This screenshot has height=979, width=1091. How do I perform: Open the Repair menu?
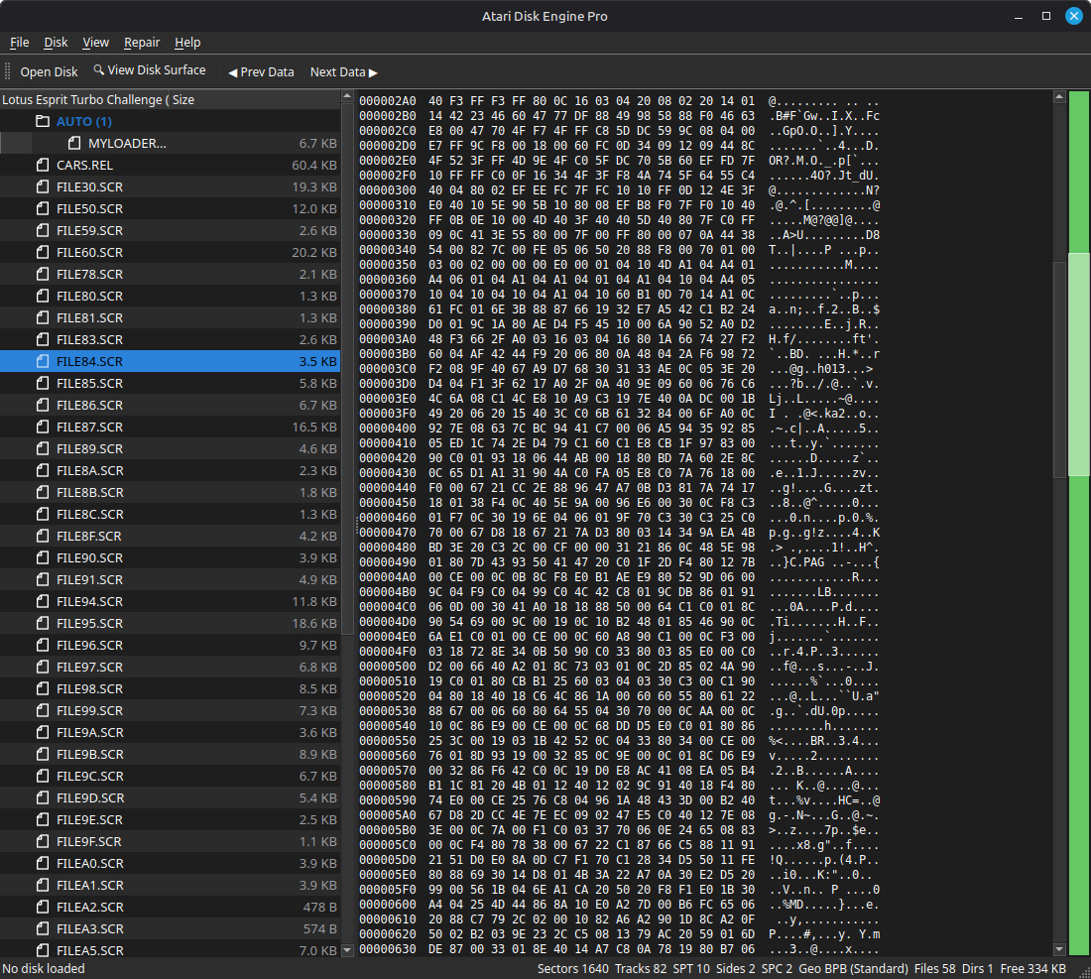[x=142, y=42]
